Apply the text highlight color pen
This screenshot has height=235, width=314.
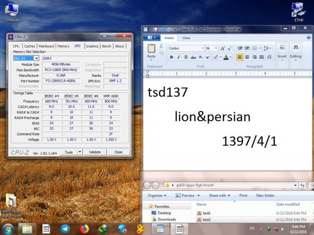[x=216, y=57]
